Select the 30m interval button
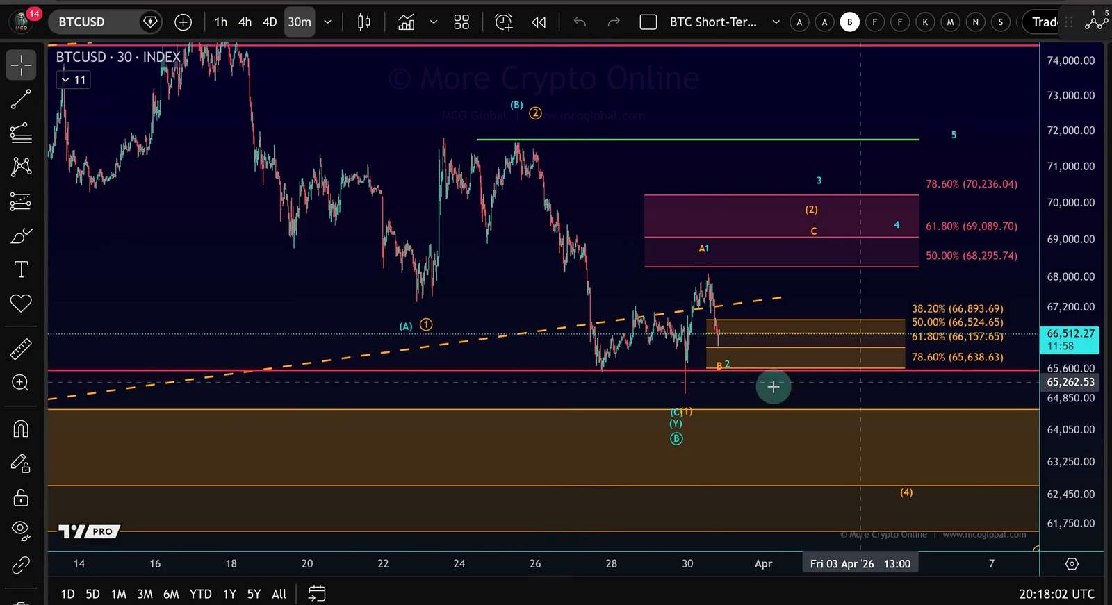Screen dimensions: 1112x605 pos(300,22)
